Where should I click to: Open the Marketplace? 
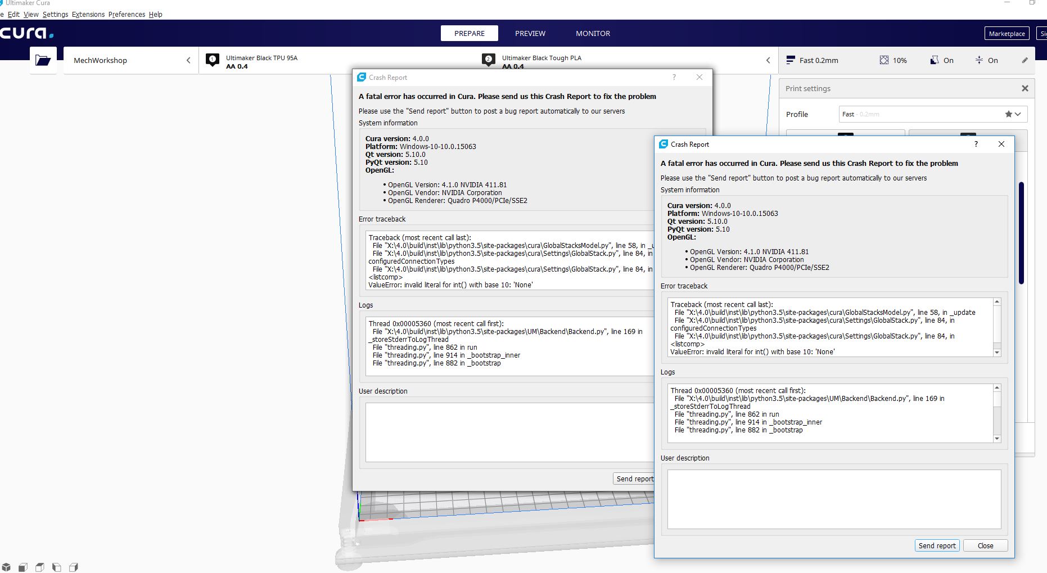1007,33
